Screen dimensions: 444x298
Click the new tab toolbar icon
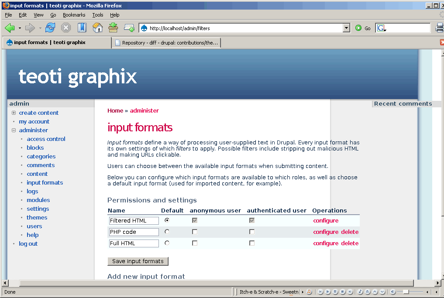coord(129,28)
